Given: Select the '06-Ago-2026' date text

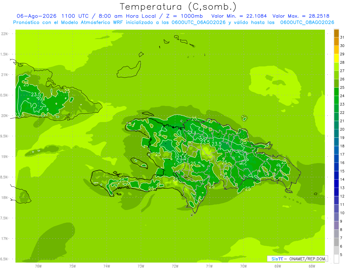Looking at the screenshot, I should pyautogui.click(x=37, y=16).
